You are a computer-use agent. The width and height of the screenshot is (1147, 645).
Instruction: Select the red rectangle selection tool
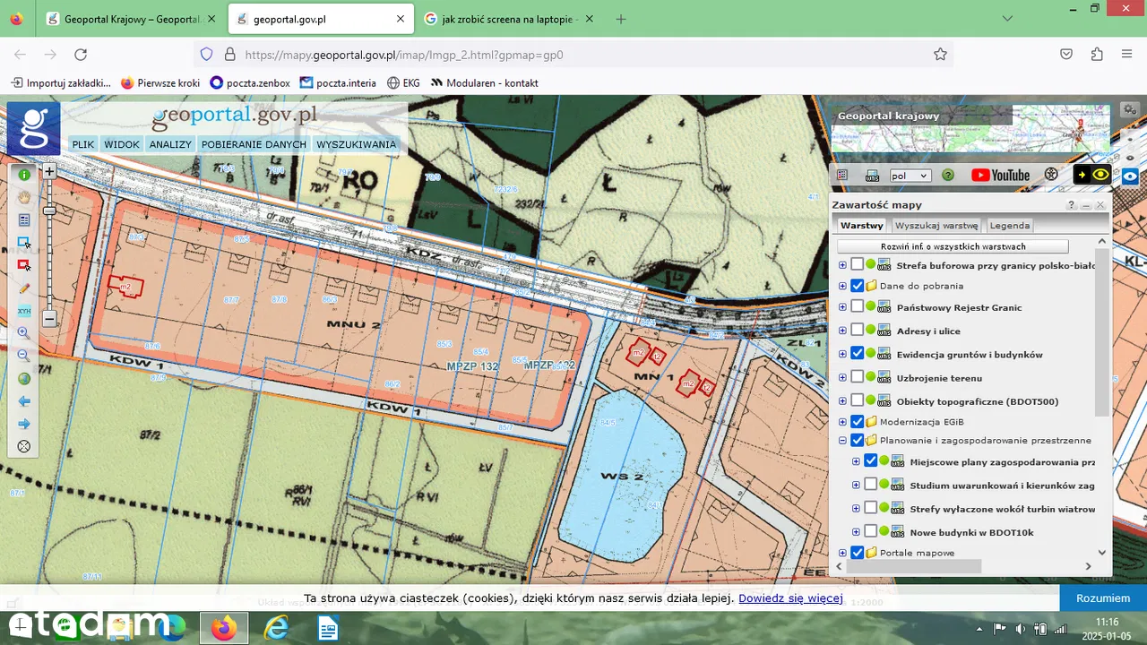click(24, 265)
